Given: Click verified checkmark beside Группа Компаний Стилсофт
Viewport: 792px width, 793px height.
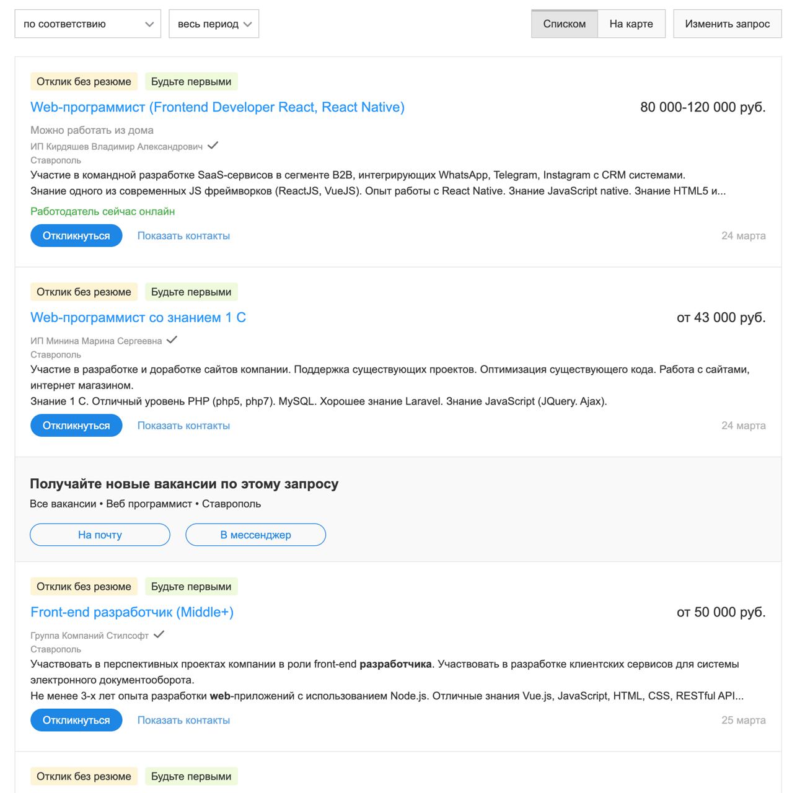Looking at the screenshot, I should (x=159, y=634).
